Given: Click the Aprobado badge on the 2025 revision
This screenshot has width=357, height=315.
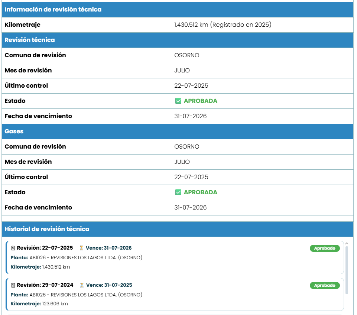Looking at the screenshot, I should click(324, 249).
